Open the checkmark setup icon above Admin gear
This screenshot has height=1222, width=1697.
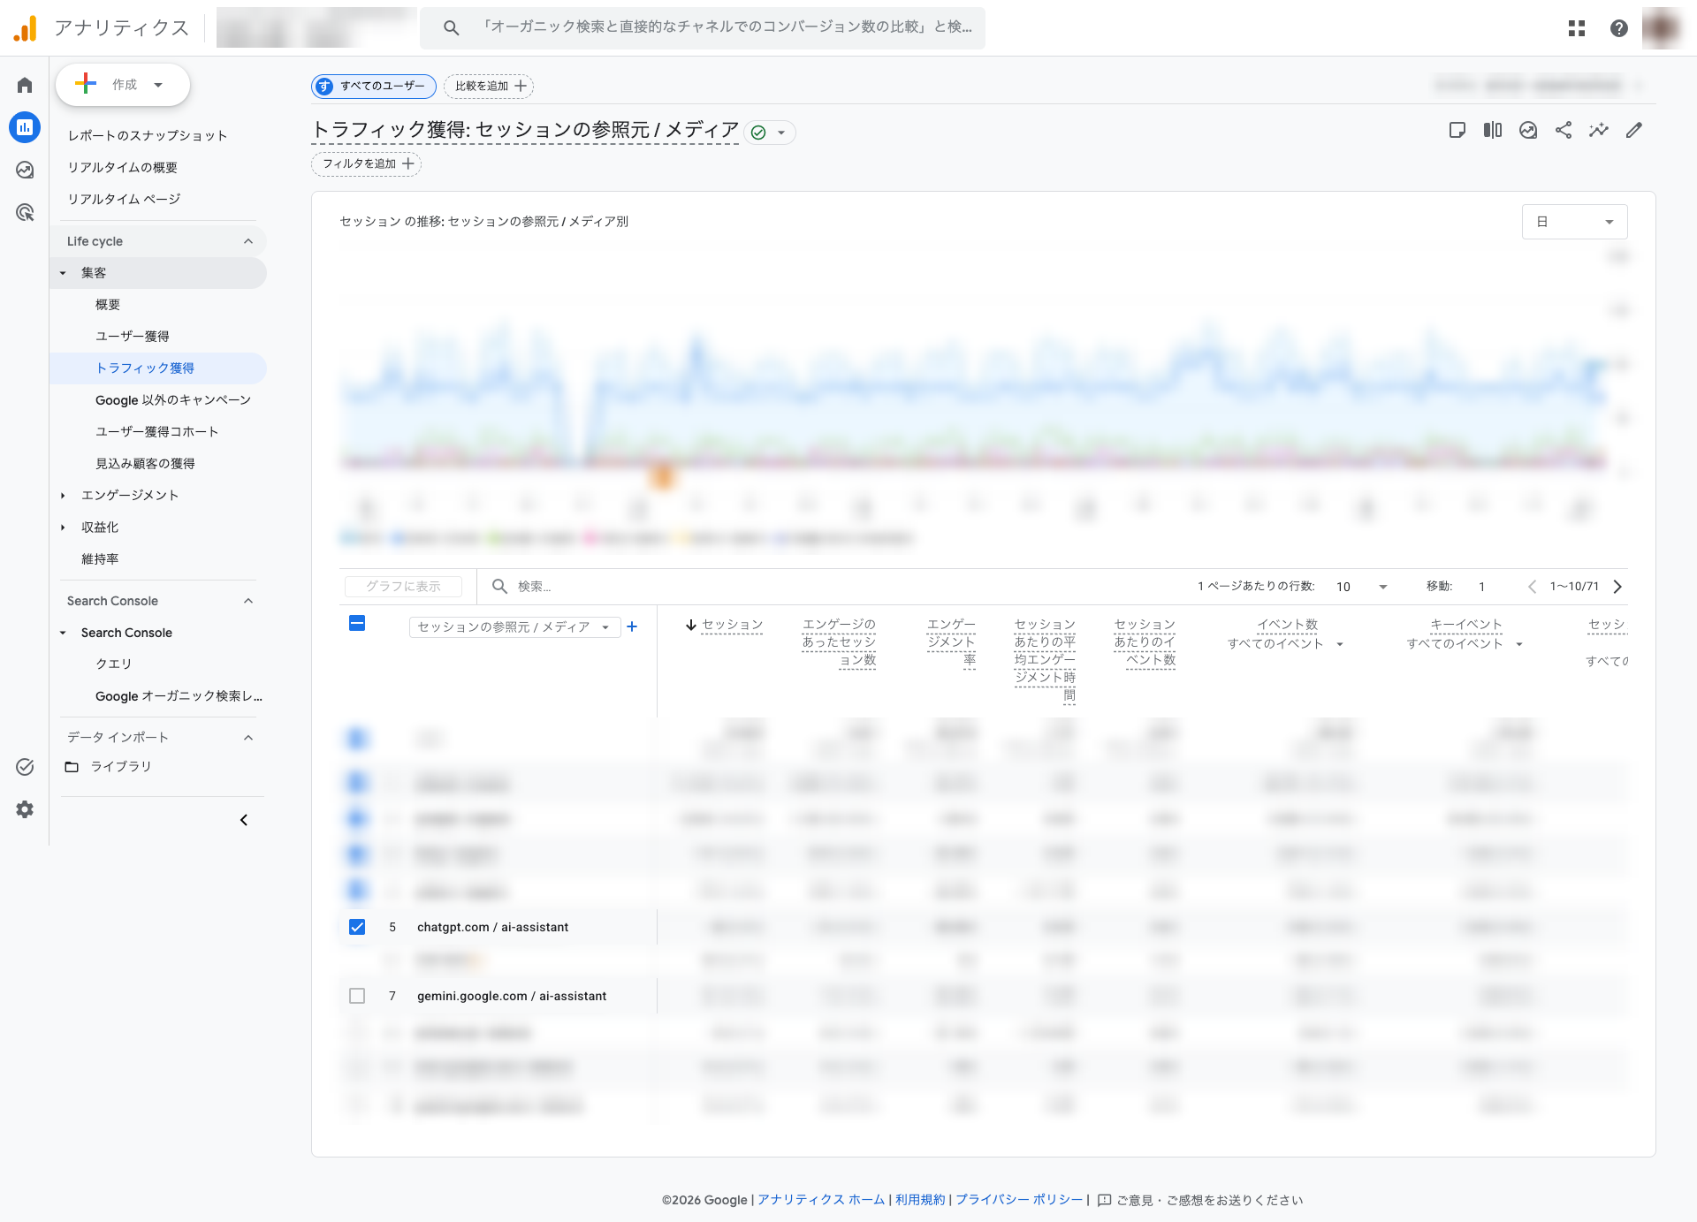point(25,767)
